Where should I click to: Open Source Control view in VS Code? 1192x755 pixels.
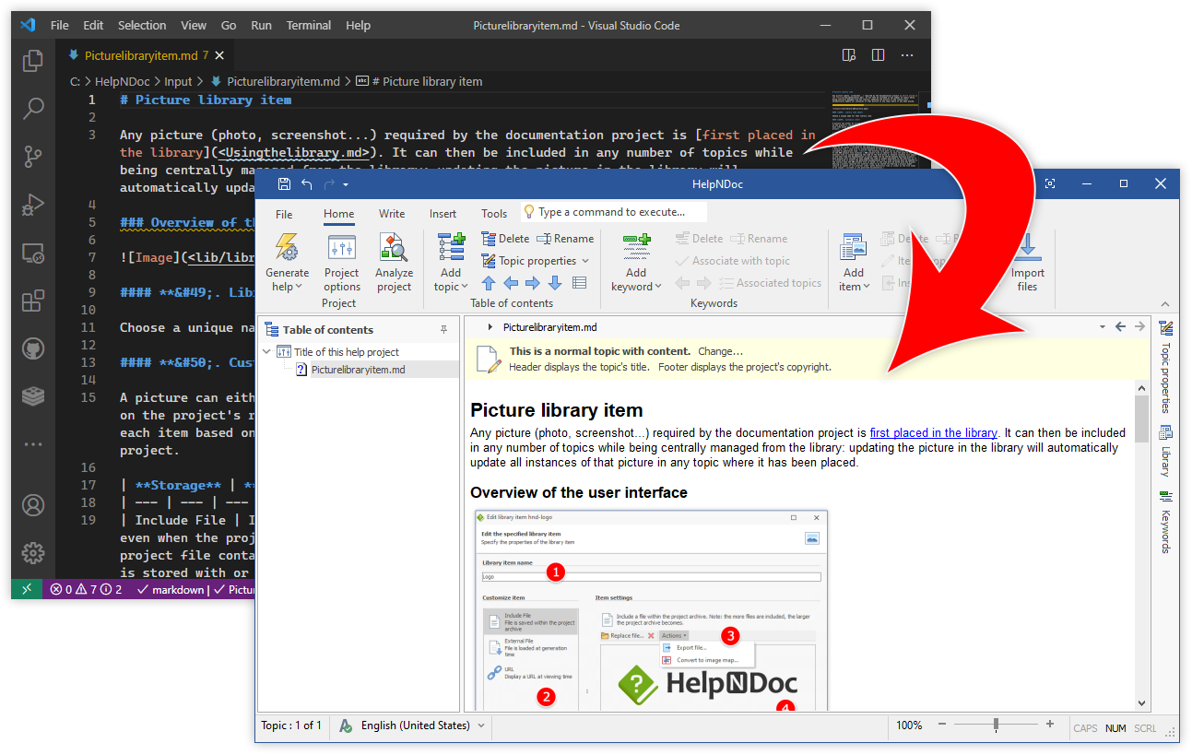coord(33,157)
